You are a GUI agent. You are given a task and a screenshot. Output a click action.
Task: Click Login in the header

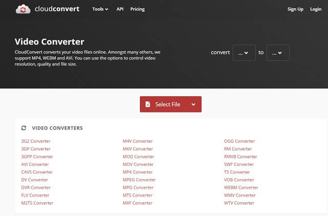(316, 9)
